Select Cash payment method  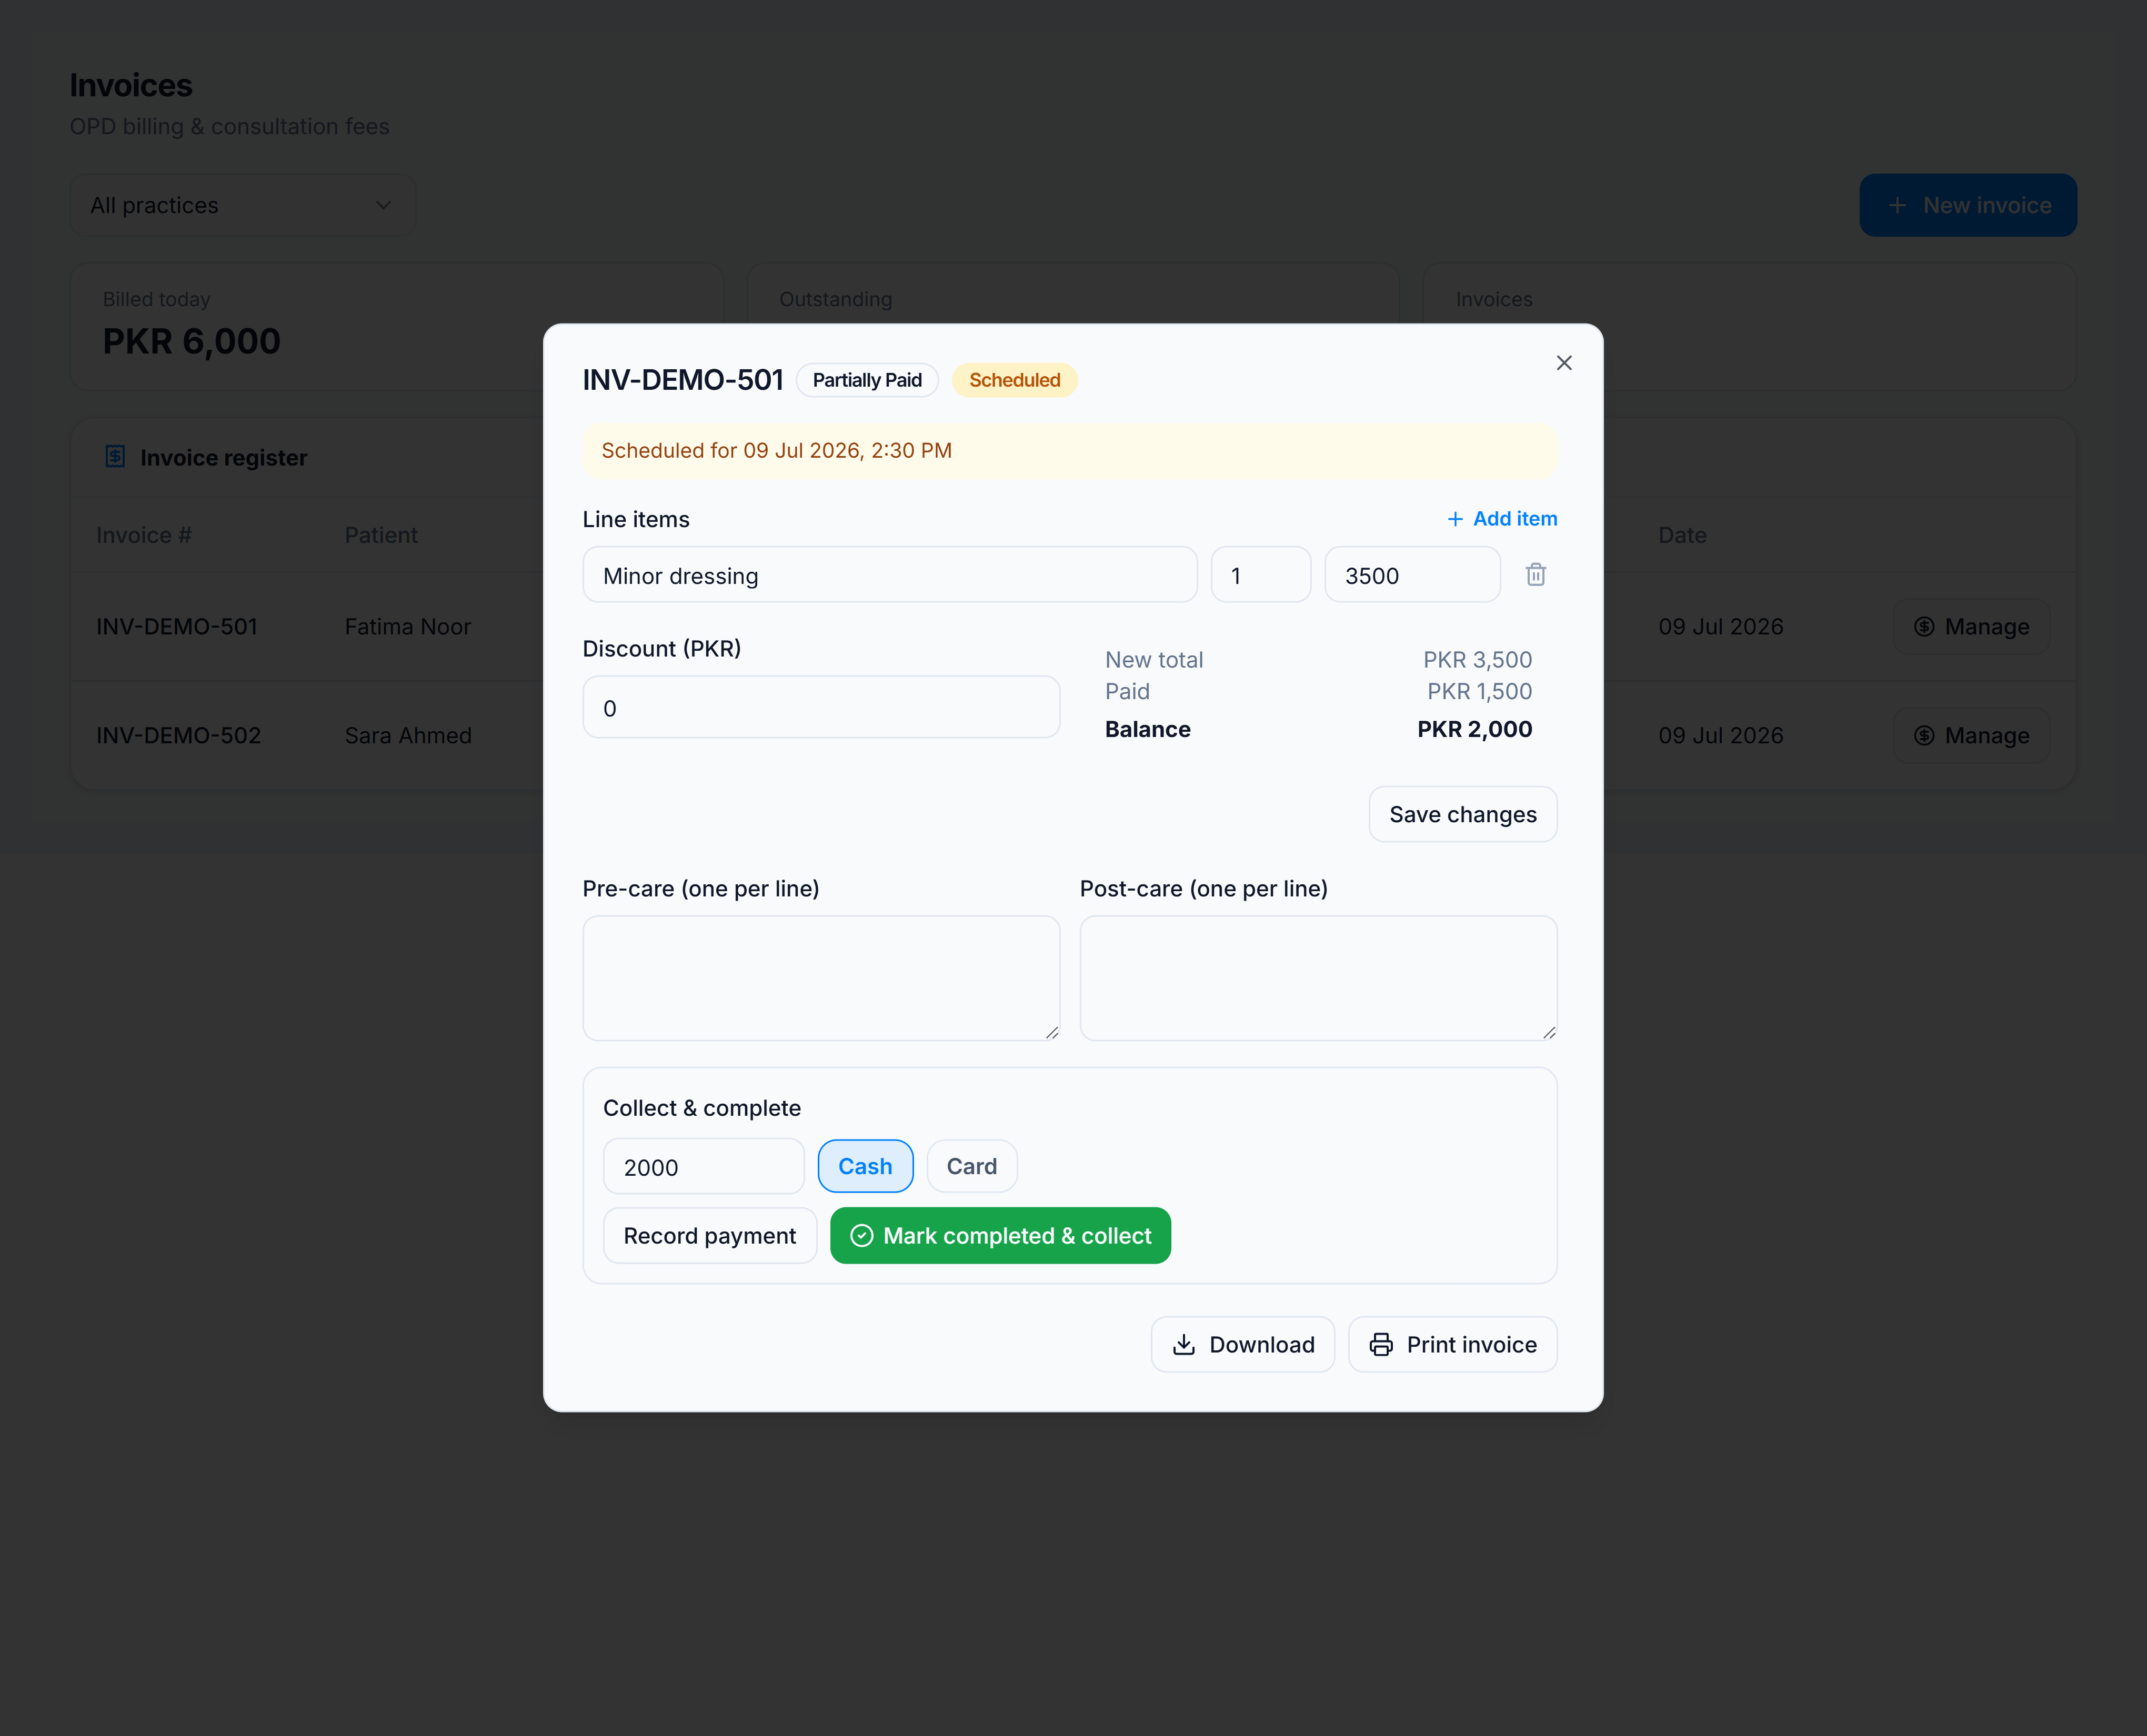click(866, 1166)
